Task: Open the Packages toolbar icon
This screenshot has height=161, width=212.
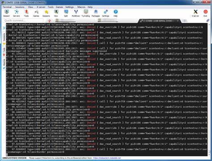Action: [x=96, y=13]
